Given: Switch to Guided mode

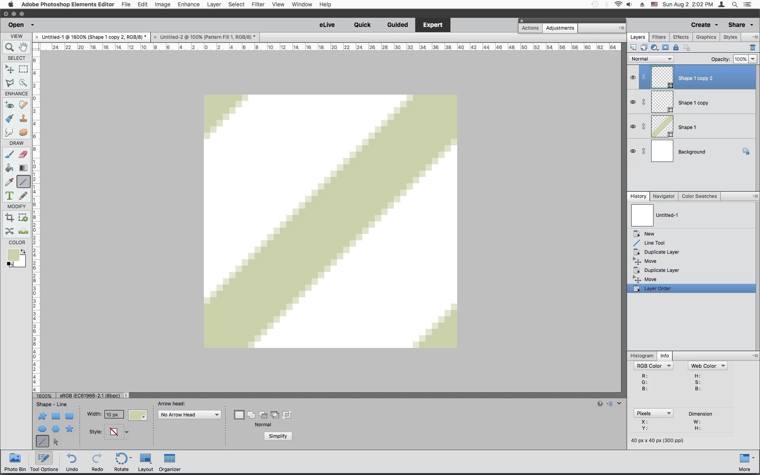Looking at the screenshot, I should [397, 25].
